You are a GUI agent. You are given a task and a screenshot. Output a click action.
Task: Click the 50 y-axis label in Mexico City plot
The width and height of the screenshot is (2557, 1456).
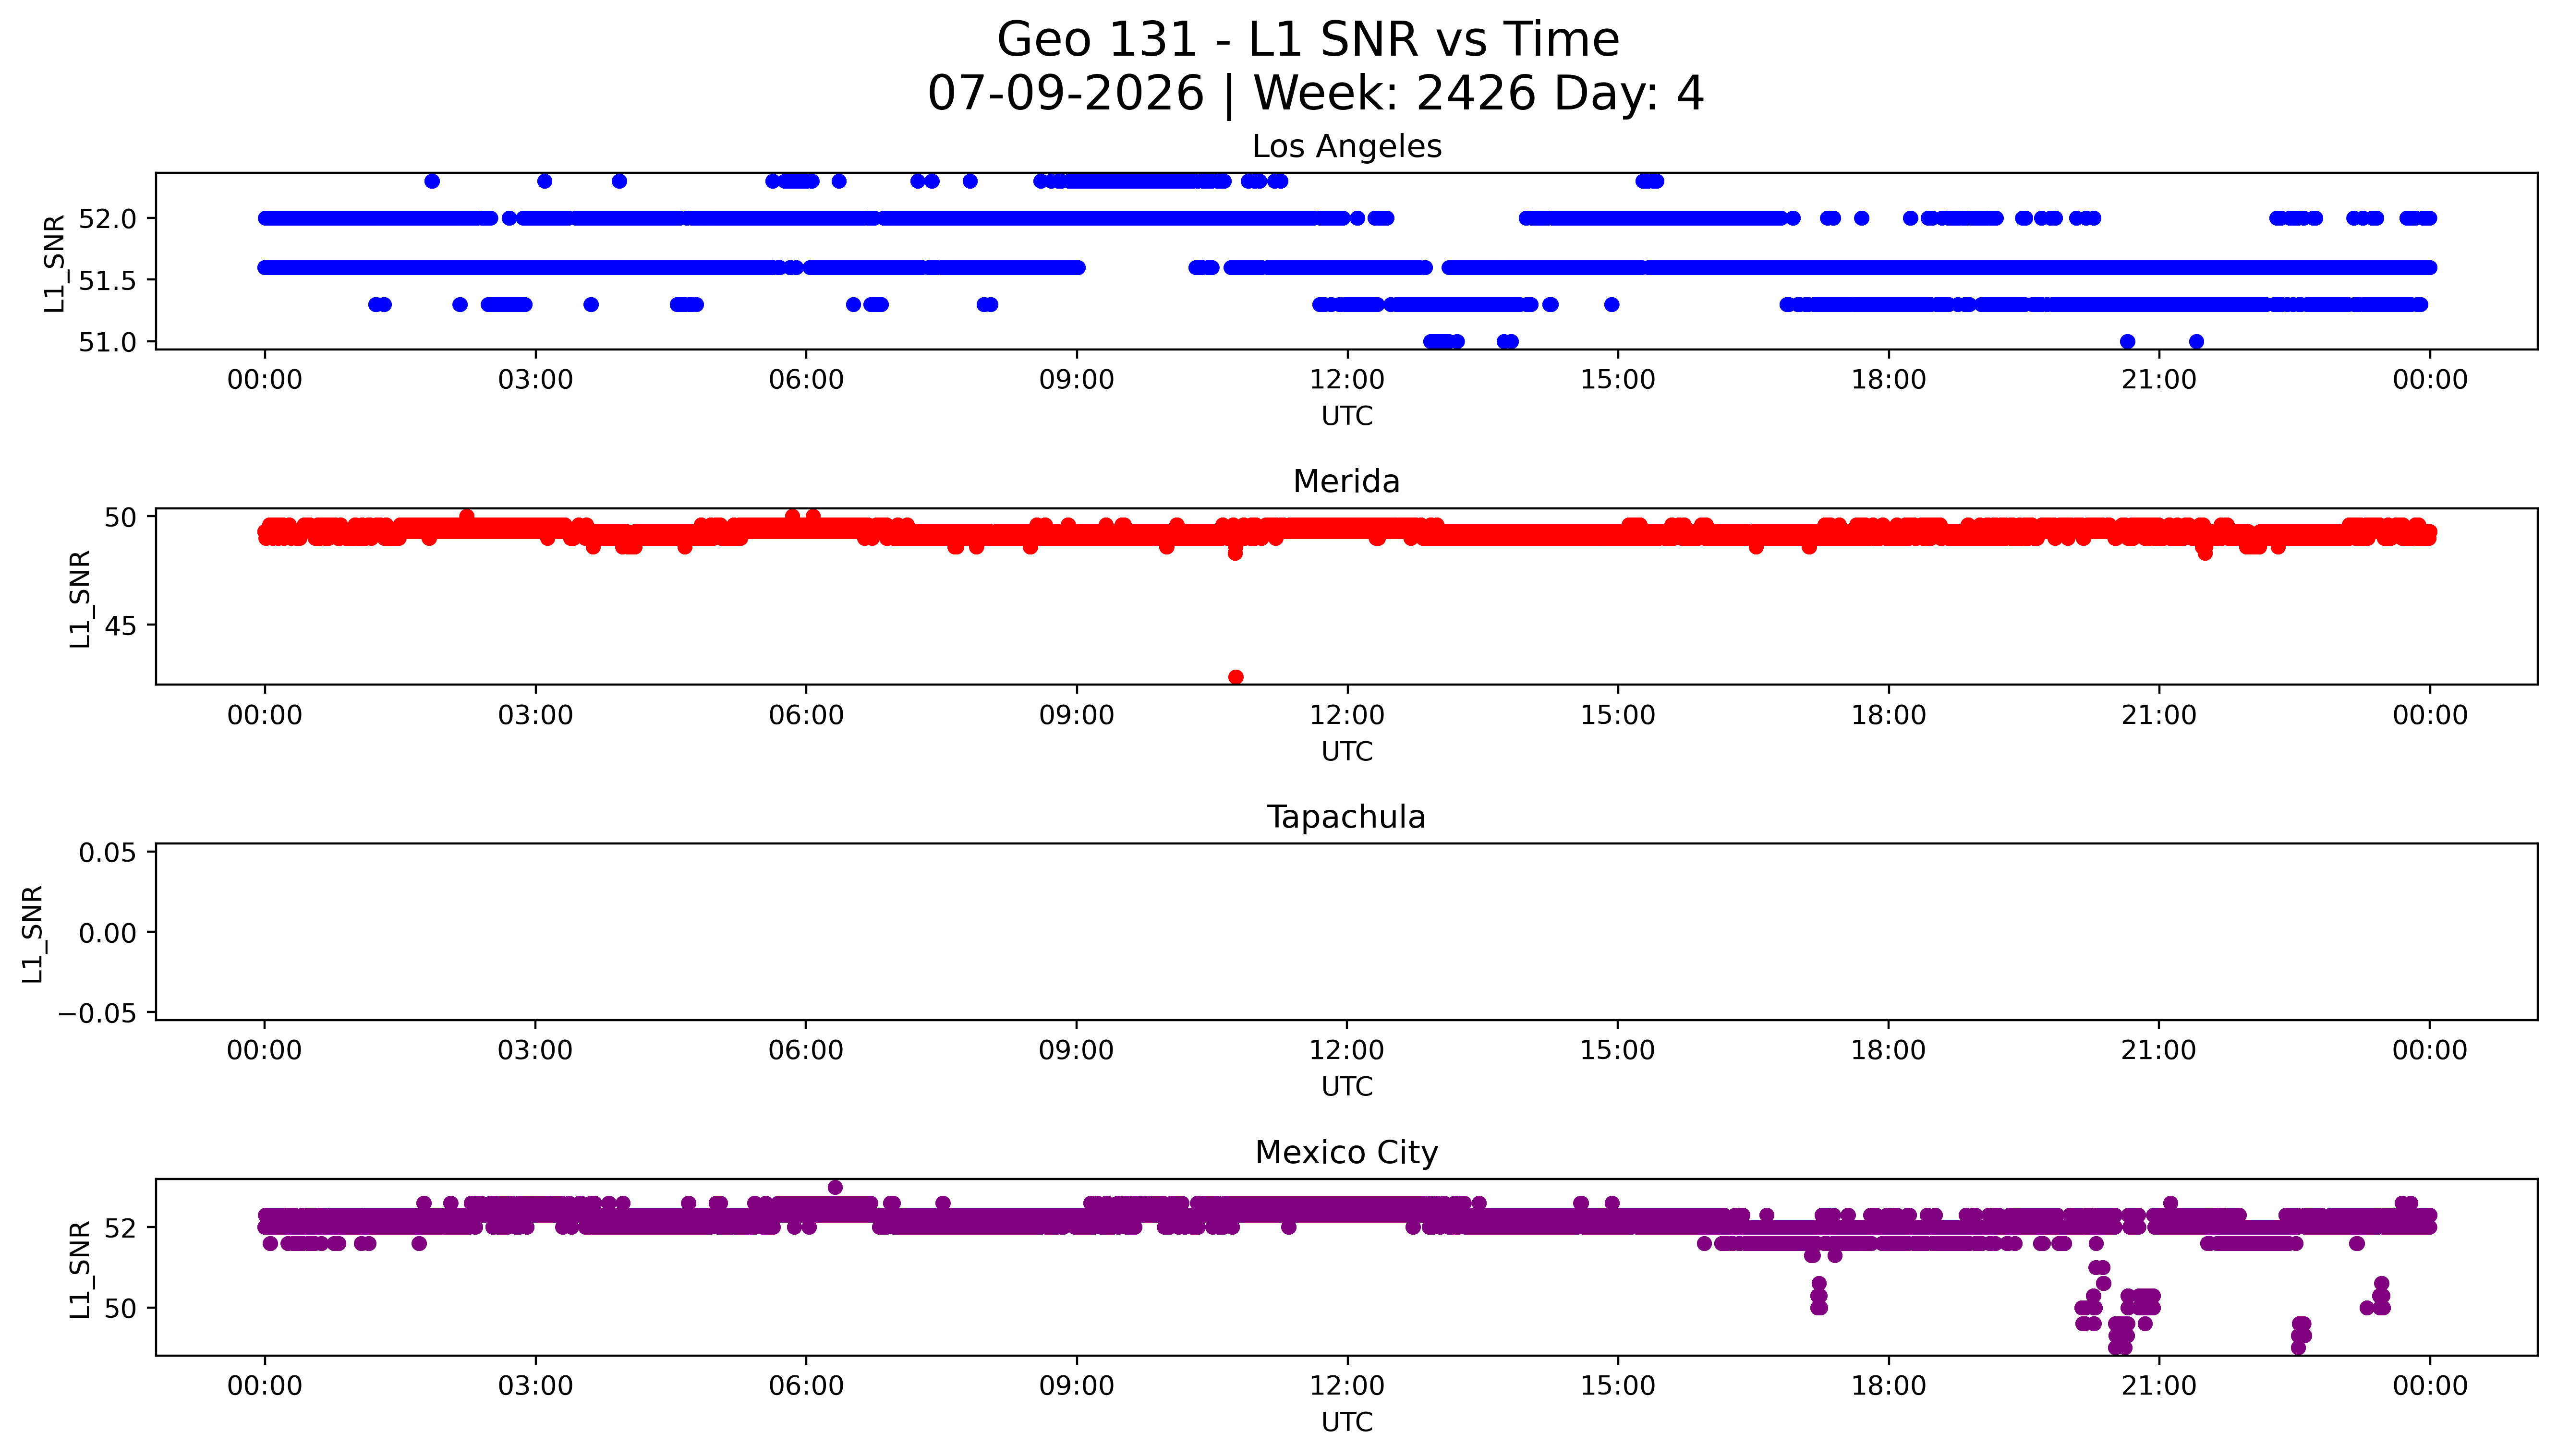pyautogui.click(x=120, y=1309)
